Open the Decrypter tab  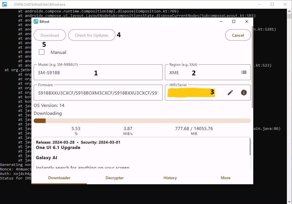pyautogui.click(x=115, y=178)
